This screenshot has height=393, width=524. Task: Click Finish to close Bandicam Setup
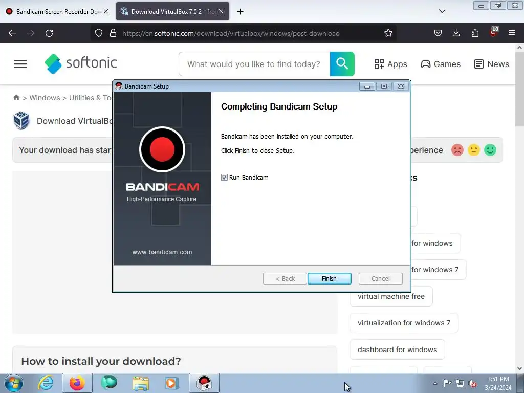tap(329, 279)
